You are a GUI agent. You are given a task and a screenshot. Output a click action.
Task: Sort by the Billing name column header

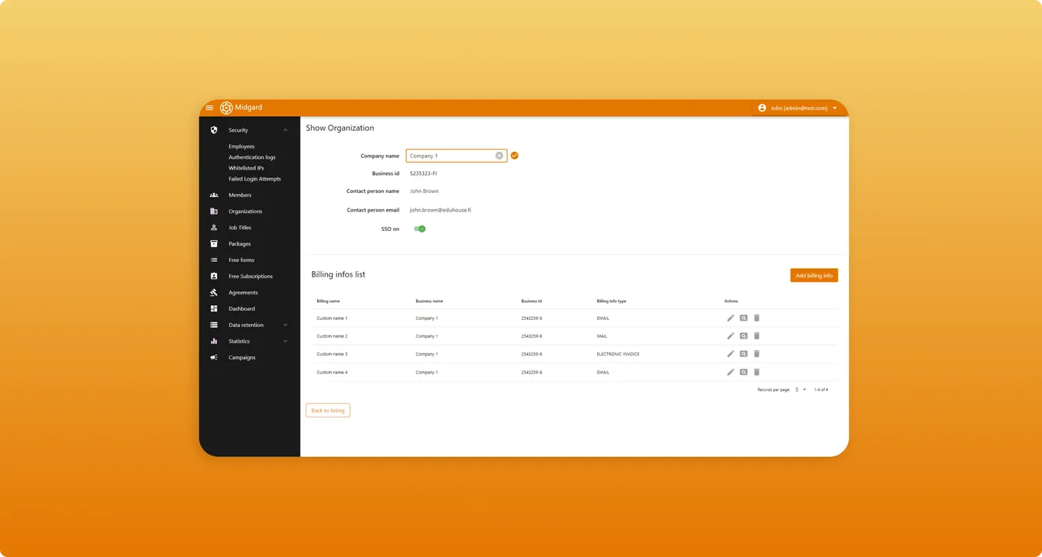click(328, 301)
